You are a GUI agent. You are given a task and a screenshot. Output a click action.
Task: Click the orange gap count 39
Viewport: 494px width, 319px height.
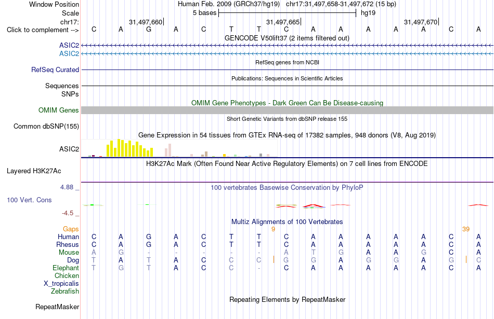(466, 229)
